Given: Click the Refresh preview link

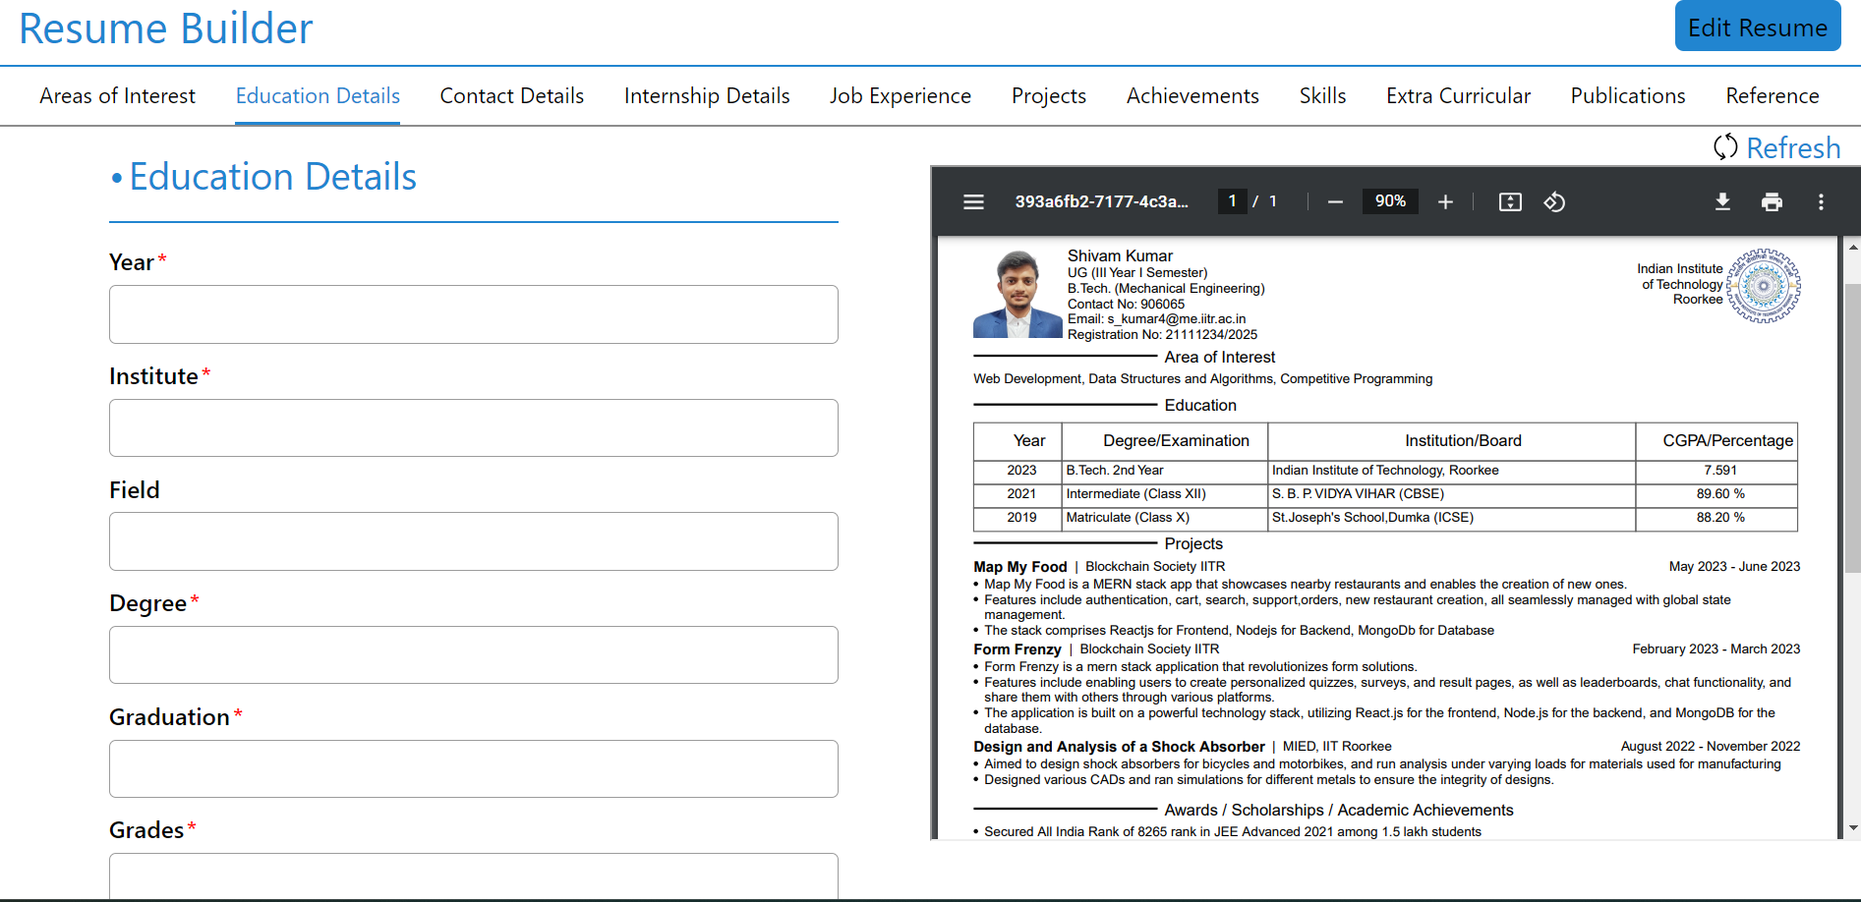Looking at the screenshot, I should coord(1777,147).
